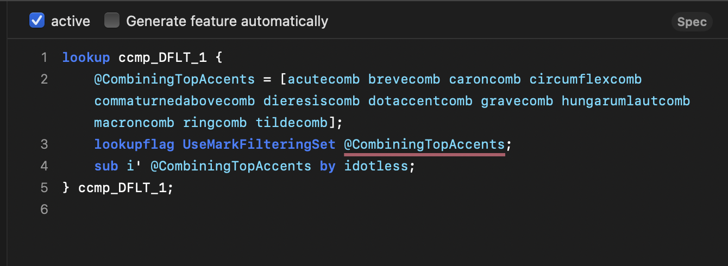Enable Generate feature automatically checkbox
The width and height of the screenshot is (728, 266).
tap(112, 21)
